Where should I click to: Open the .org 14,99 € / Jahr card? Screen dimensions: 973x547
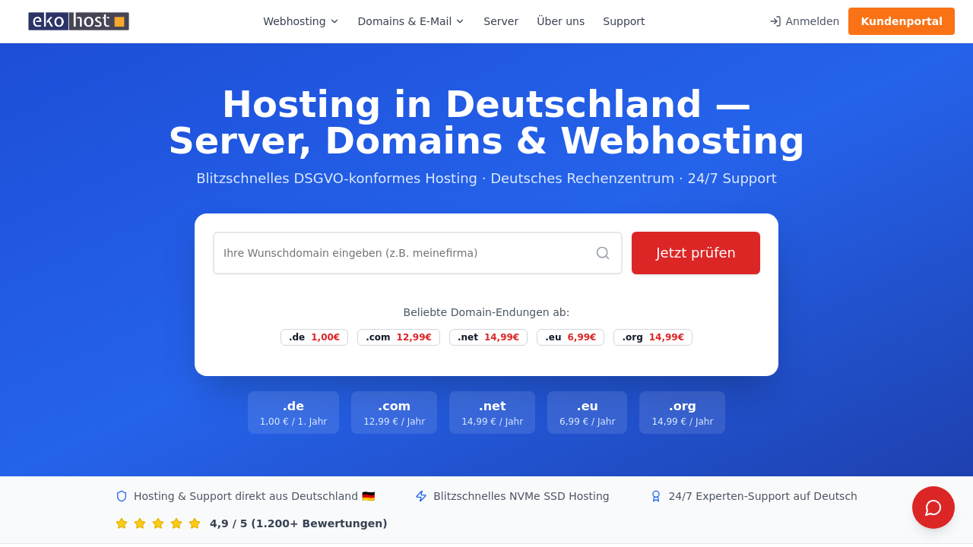(x=682, y=413)
